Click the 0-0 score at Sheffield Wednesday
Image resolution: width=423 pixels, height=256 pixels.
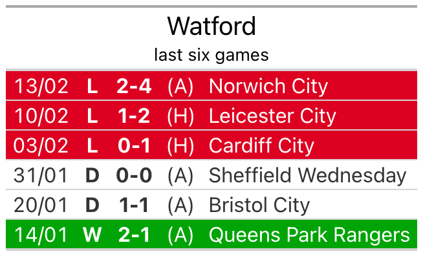134,175
